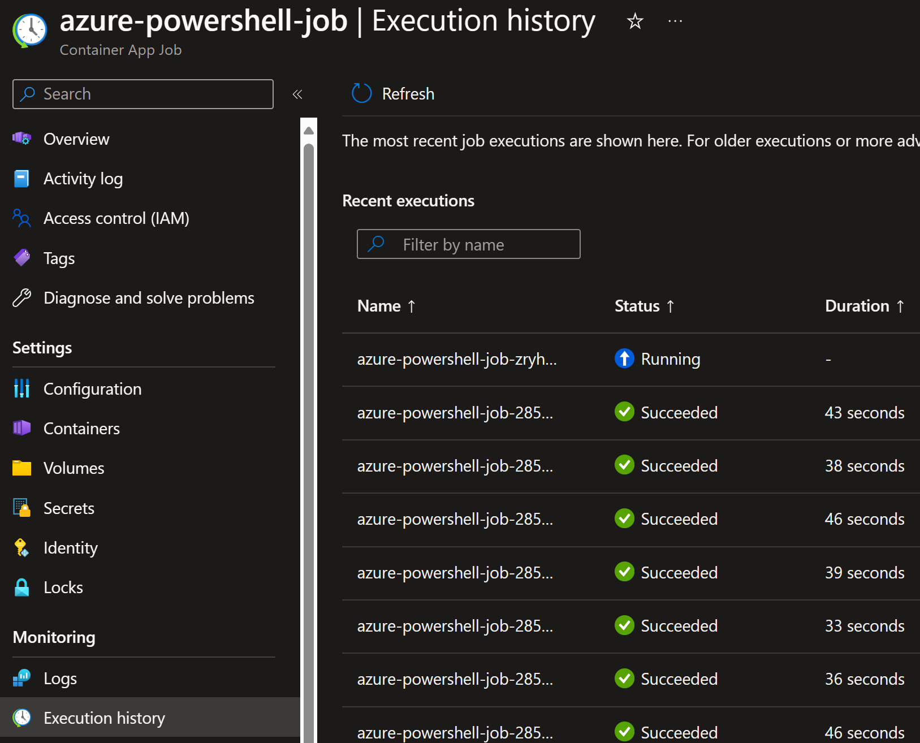Viewport: 920px width, 743px height.
Task: Click the Container App Job clock icon
Action: click(x=29, y=31)
